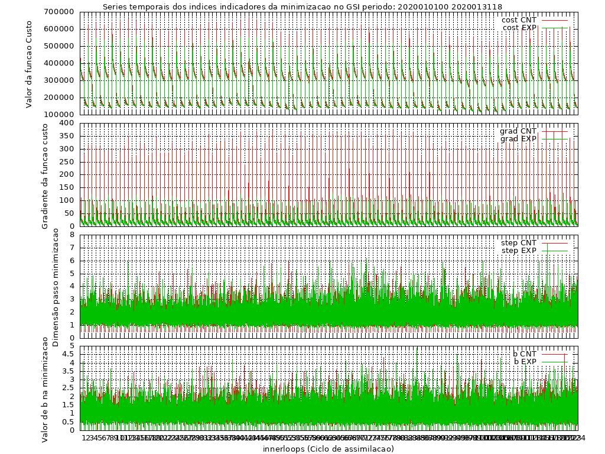Click the 700000 tick on the cost axis

point(59,12)
